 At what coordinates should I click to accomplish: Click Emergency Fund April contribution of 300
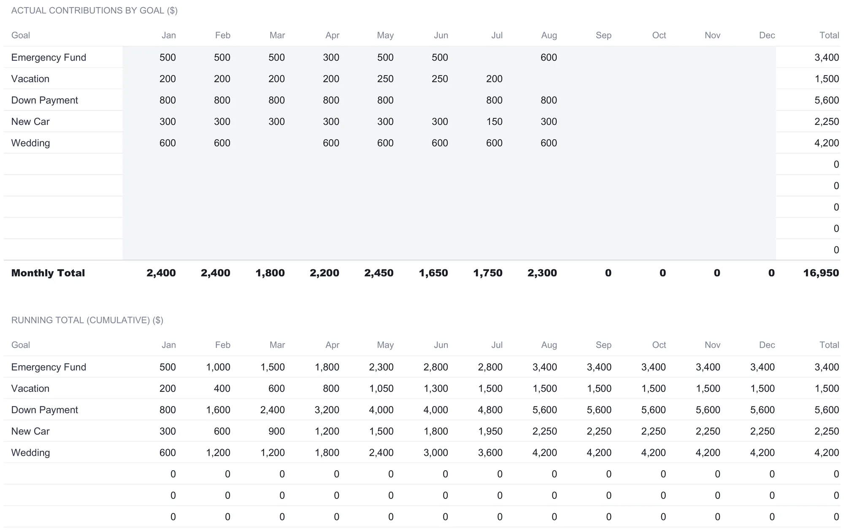[331, 57]
